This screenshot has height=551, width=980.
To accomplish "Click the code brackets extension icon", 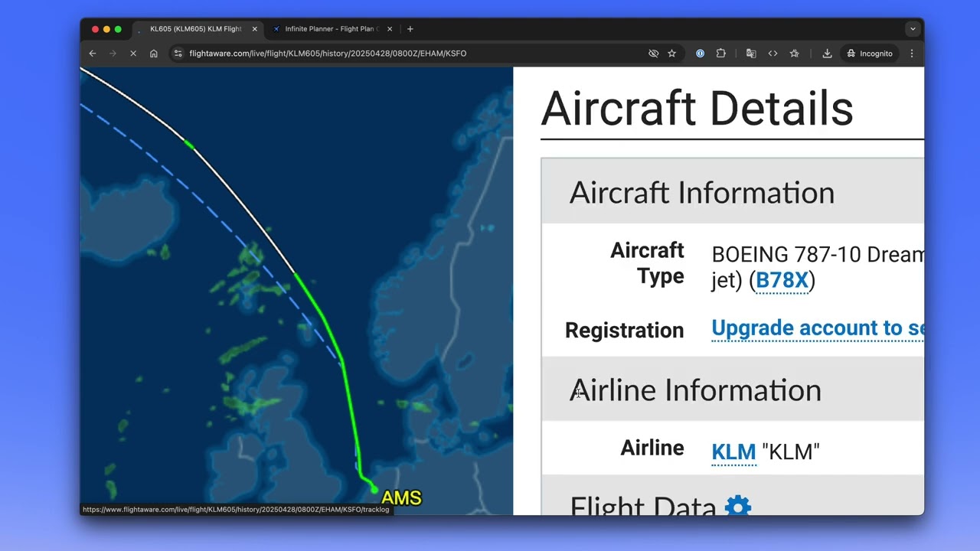I will pyautogui.click(x=773, y=54).
